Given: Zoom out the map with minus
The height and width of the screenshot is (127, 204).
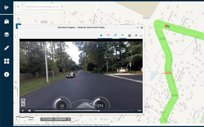Looking at the screenshot, I should tap(18, 12).
